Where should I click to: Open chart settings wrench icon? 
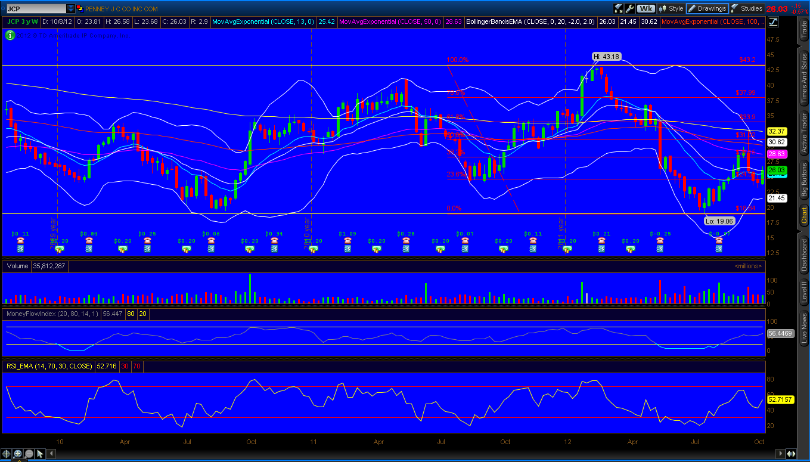click(629, 8)
